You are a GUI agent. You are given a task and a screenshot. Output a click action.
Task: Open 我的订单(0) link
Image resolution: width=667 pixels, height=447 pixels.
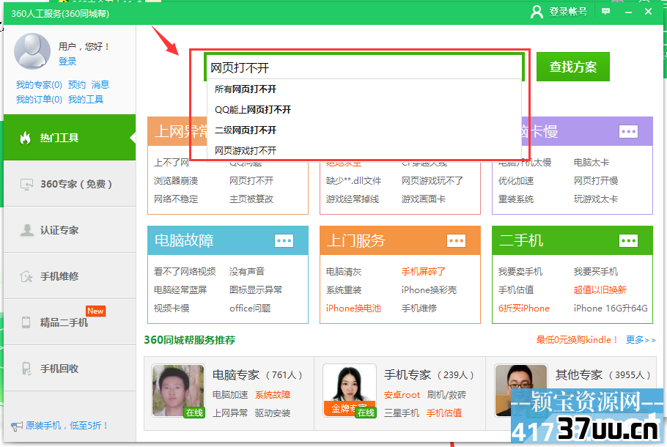pos(39,100)
